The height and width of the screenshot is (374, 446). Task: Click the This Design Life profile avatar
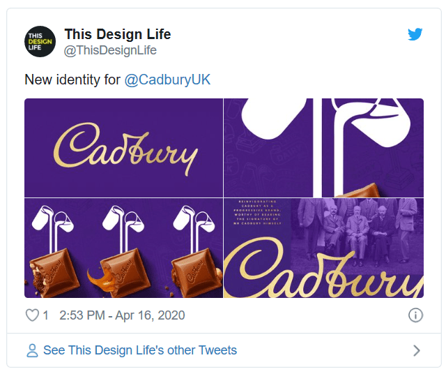(40, 41)
